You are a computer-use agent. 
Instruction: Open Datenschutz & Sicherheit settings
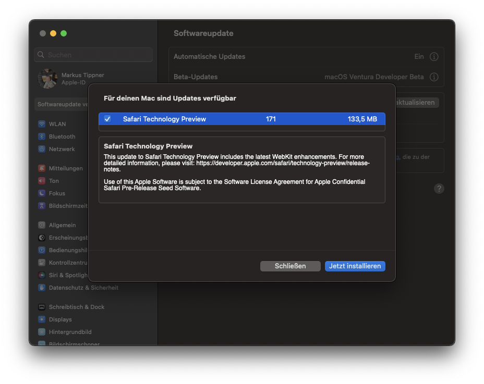point(83,288)
